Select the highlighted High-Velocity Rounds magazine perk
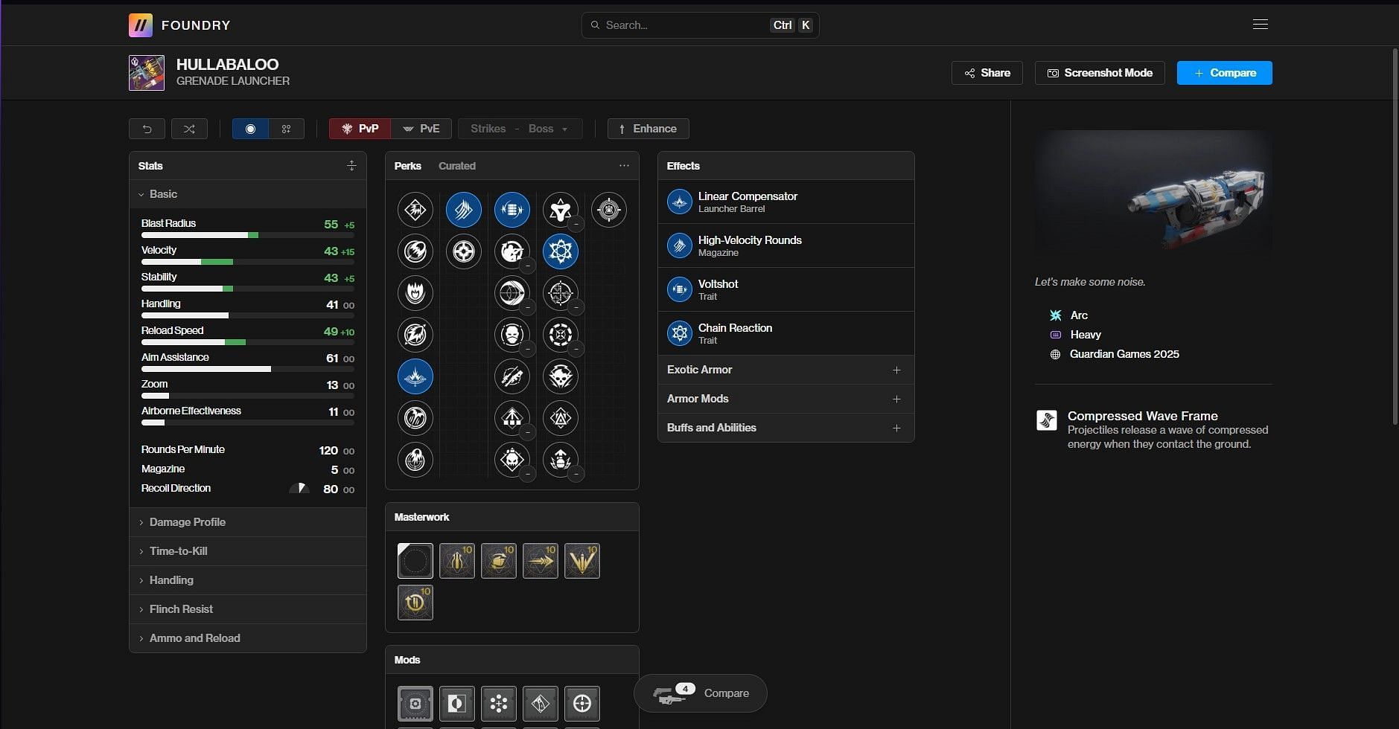Image resolution: width=1399 pixels, height=729 pixels. click(463, 210)
